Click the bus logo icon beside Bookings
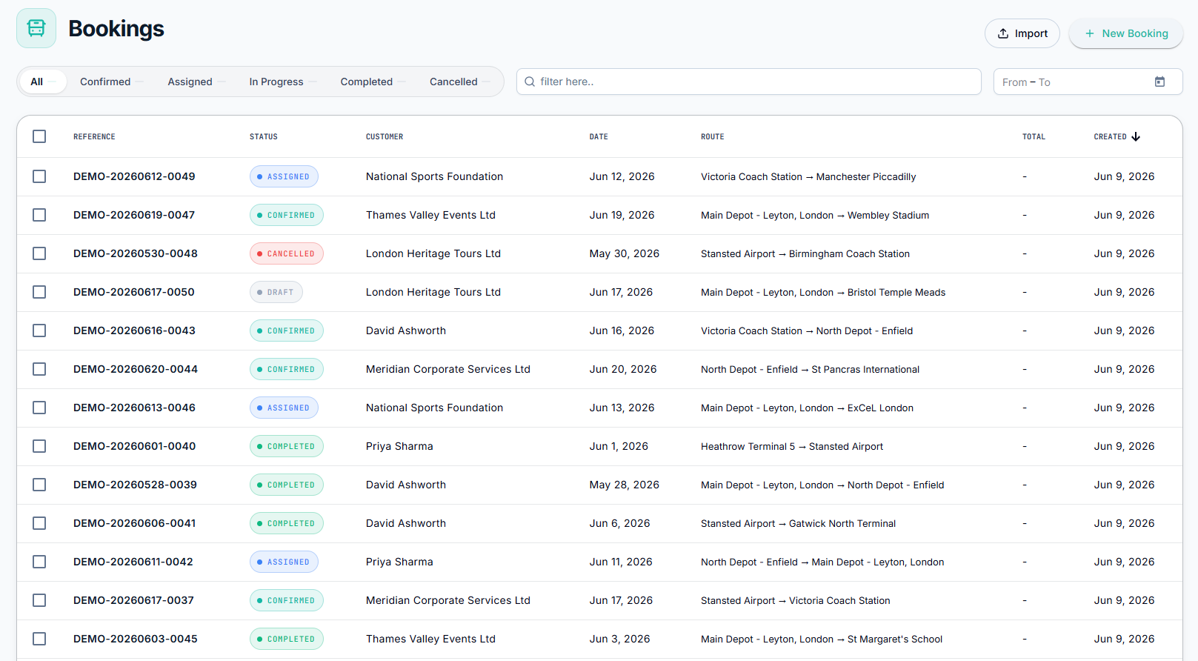This screenshot has width=1198, height=661. 36,28
